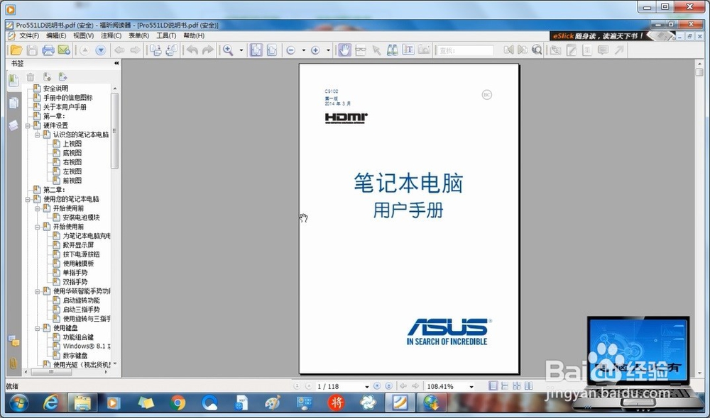710x418 pixels.
Task: Open the 编辑(E) menu
Action: pyautogui.click(x=56, y=35)
